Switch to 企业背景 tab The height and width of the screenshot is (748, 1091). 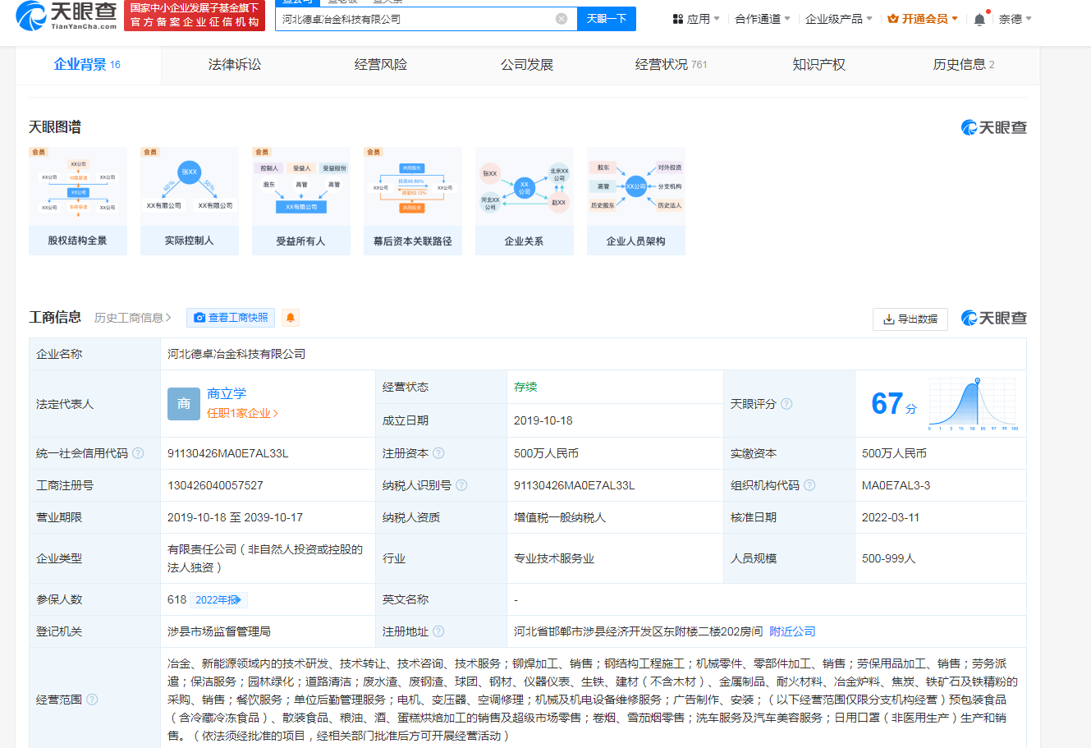point(87,64)
